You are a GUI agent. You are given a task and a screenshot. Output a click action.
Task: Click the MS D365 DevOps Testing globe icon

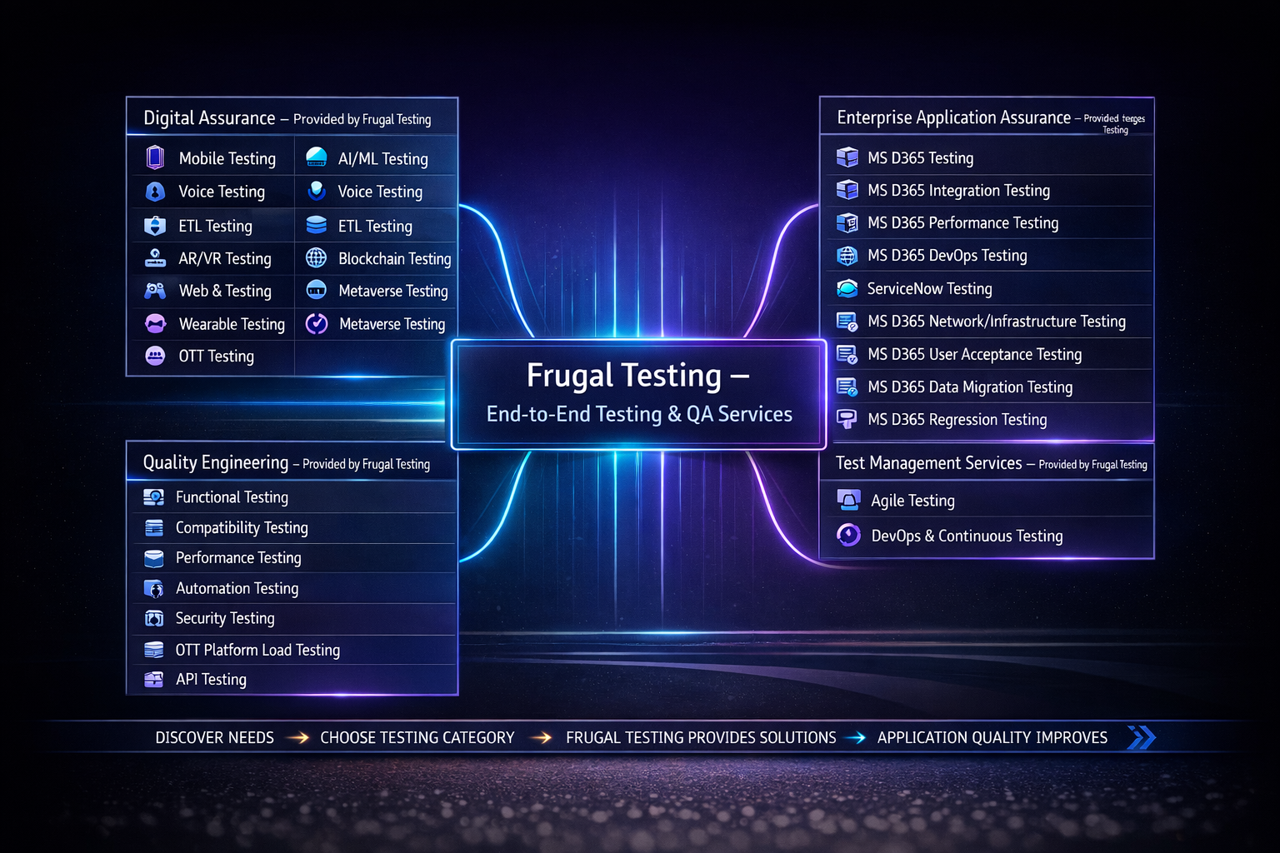847,255
